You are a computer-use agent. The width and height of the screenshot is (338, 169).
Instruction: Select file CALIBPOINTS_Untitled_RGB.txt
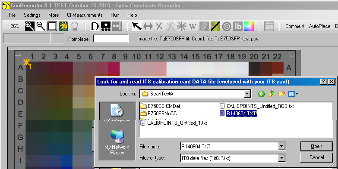tap(256, 106)
